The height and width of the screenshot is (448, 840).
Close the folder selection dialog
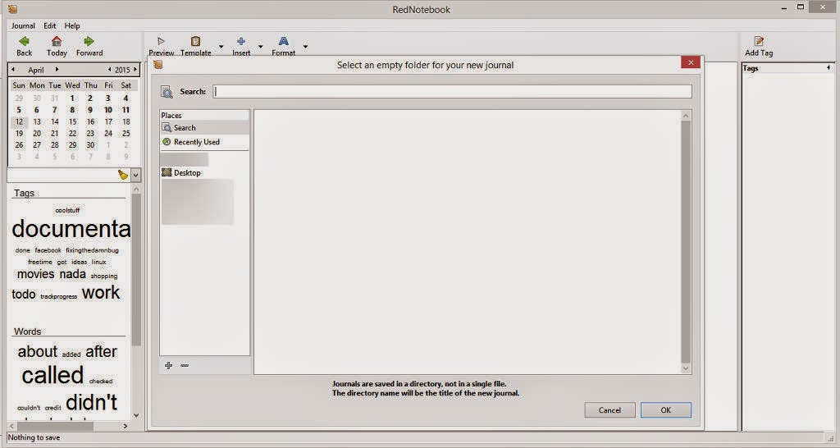coord(691,62)
